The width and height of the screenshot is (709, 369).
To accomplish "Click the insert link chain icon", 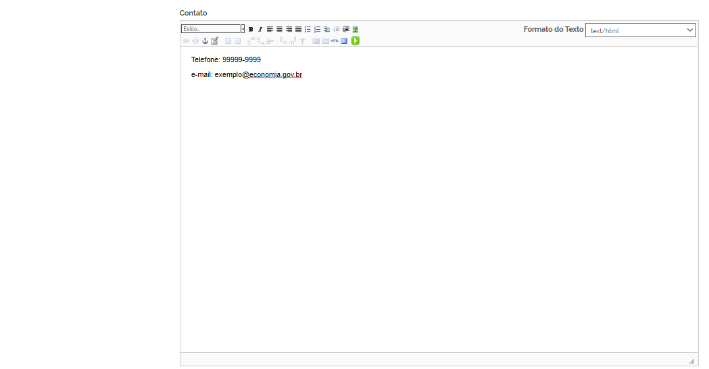I will pyautogui.click(x=186, y=41).
